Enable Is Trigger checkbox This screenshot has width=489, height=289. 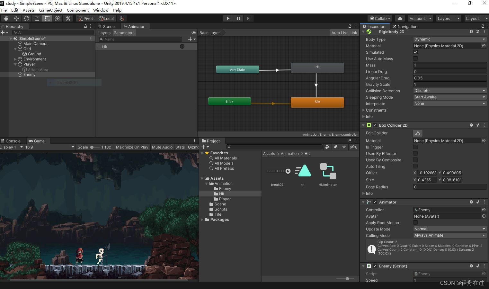pyautogui.click(x=415, y=147)
